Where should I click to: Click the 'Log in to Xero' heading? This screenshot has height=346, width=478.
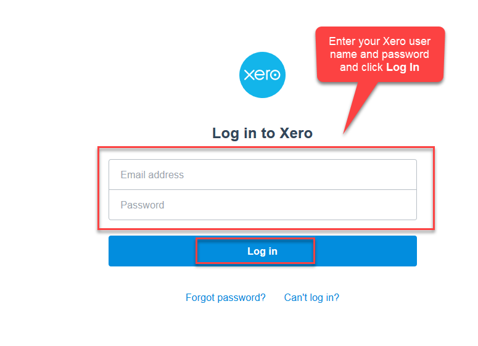click(x=262, y=133)
